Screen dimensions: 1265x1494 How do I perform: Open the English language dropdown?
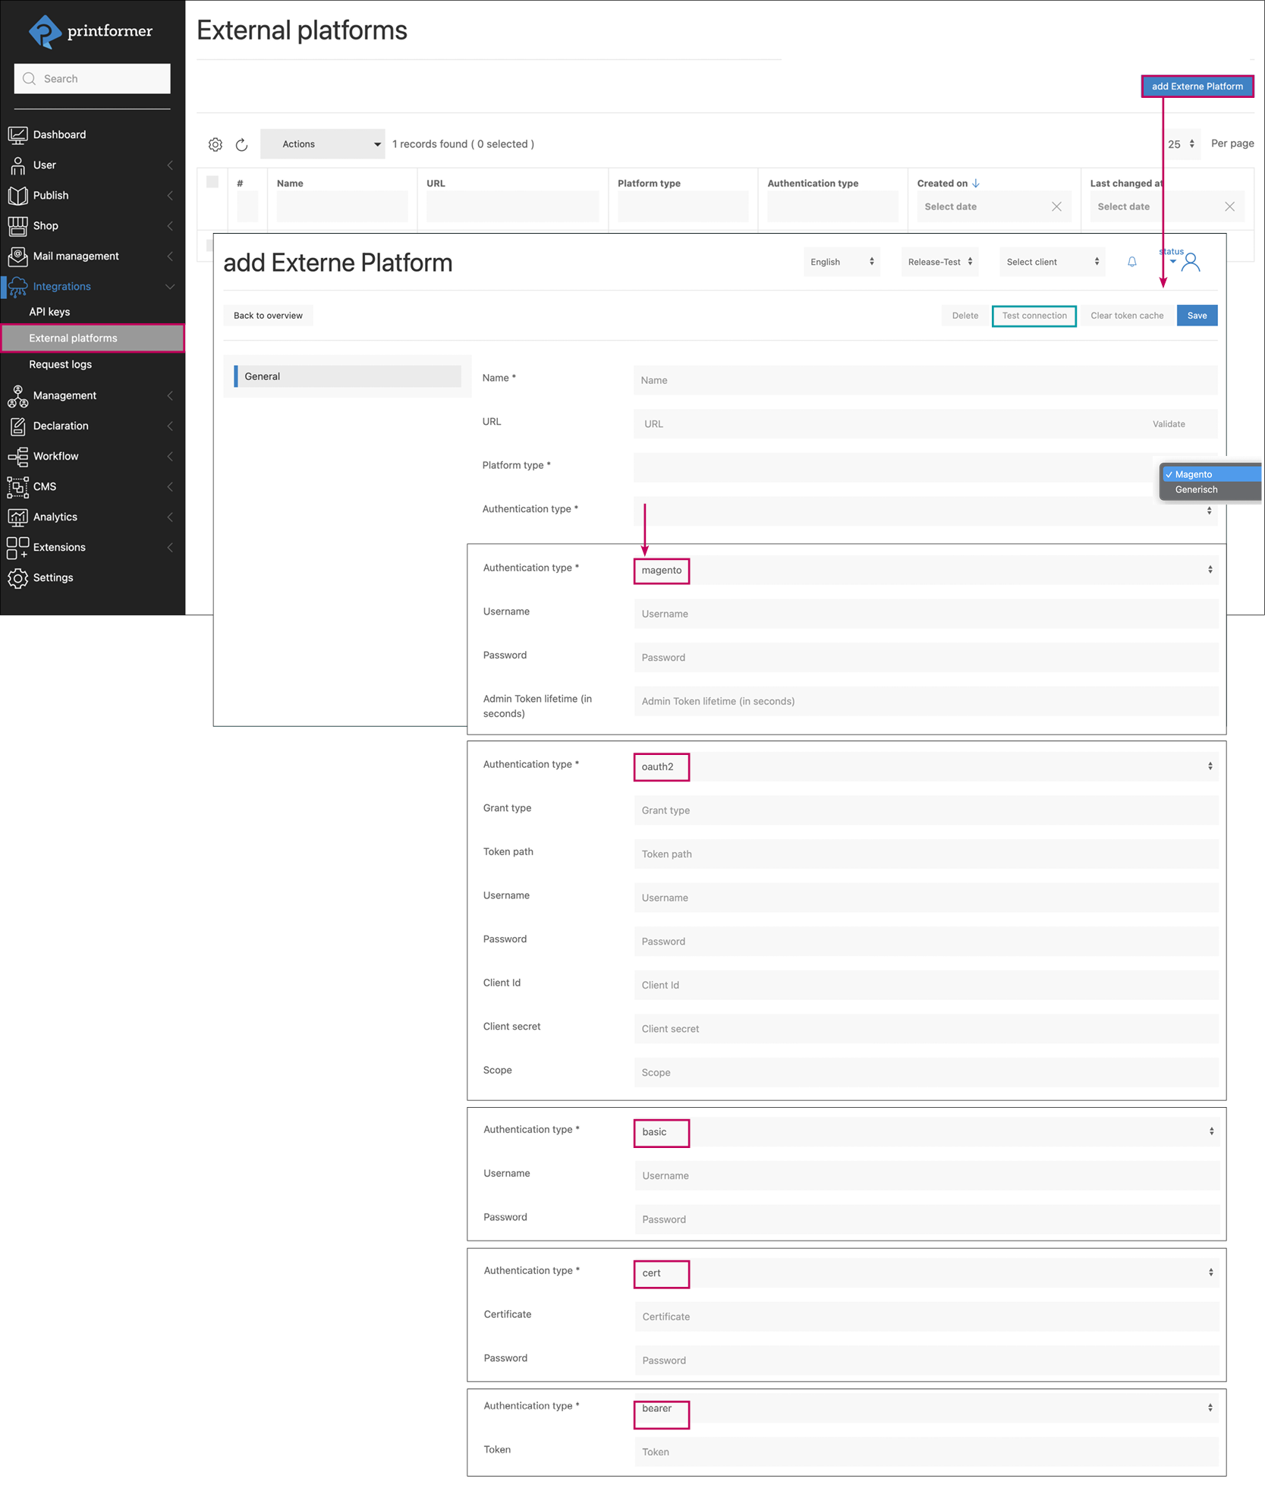pos(841,262)
